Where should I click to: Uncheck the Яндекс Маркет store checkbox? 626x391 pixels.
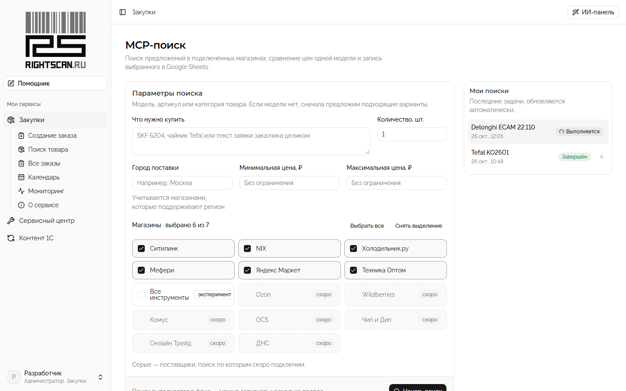pyautogui.click(x=247, y=270)
